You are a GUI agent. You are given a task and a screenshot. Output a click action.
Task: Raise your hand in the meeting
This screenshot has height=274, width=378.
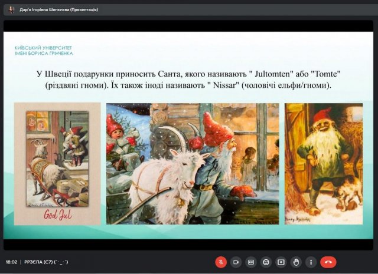(x=296, y=262)
